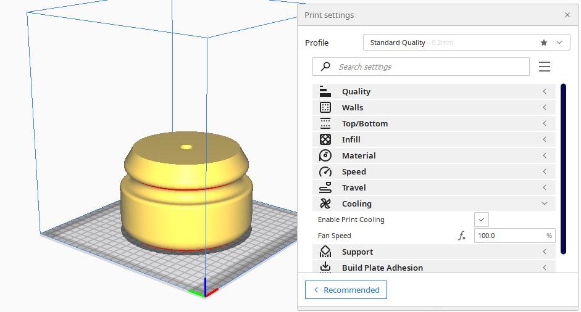Click the Support category icon
The height and width of the screenshot is (312, 581).
pos(325,252)
